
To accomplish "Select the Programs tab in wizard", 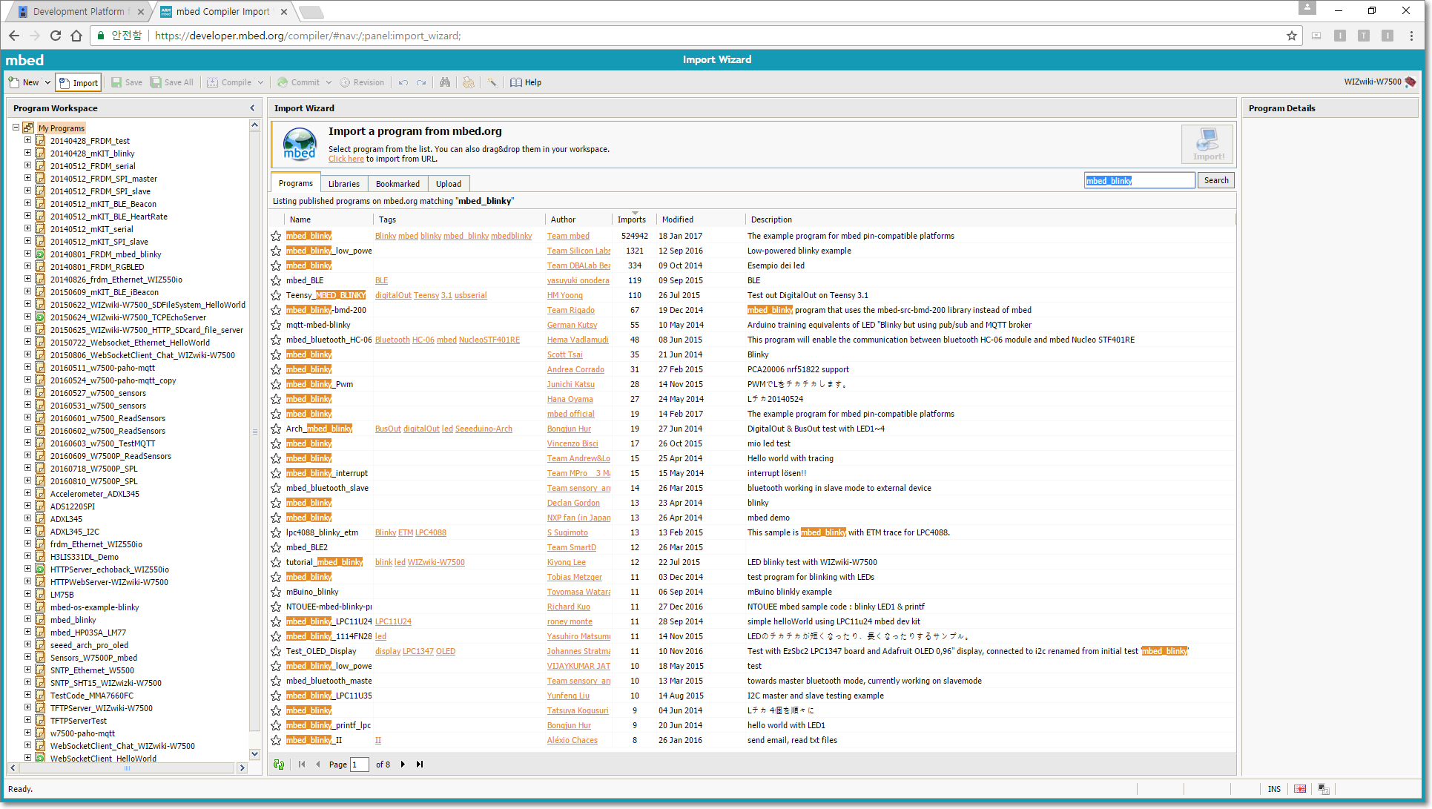I will pos(296,184).
